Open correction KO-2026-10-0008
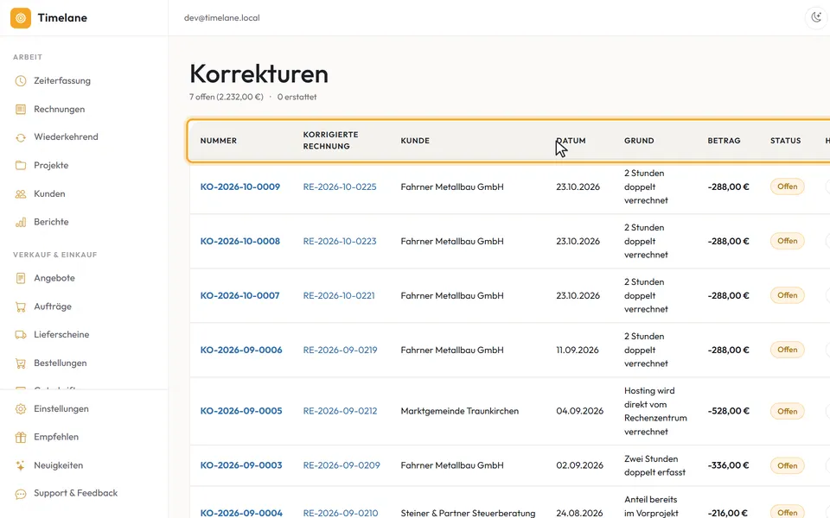The image size is (830, 518). coord(239,241)
